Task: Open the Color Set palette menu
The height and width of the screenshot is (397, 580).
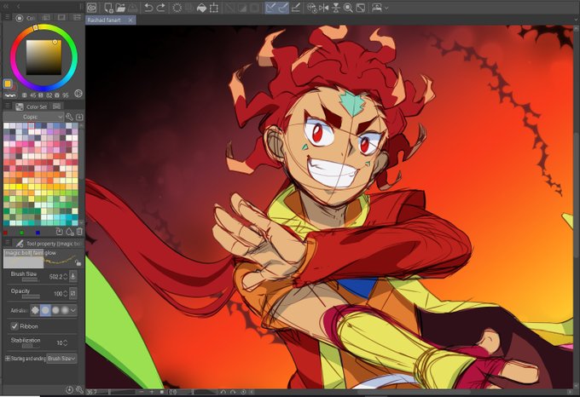Action: coord(7,106)
